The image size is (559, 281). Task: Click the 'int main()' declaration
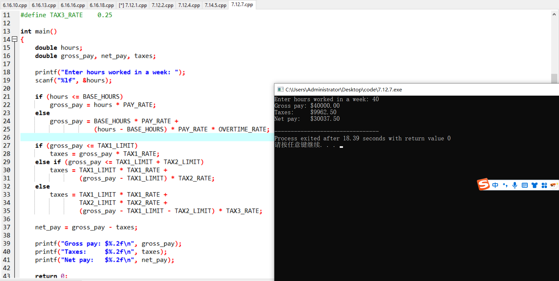click(39, 31)
